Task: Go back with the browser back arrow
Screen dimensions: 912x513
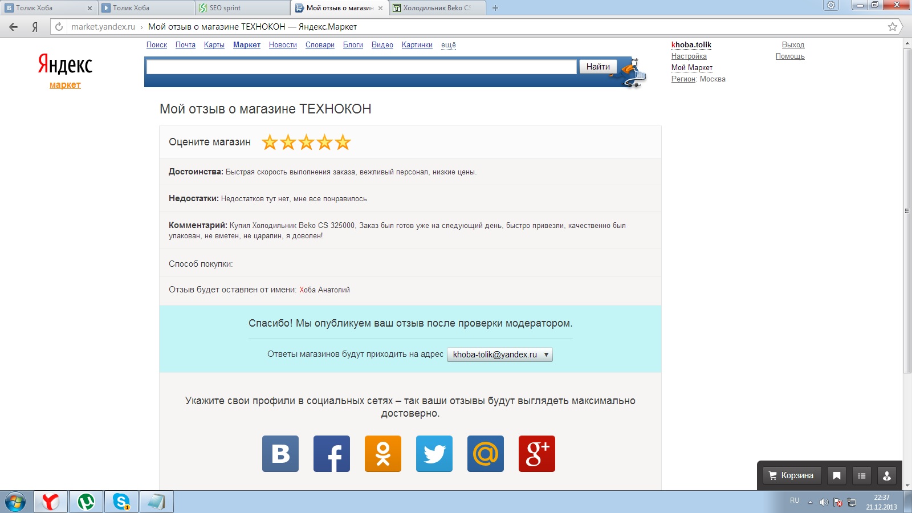Action: [x=14, y=27]
